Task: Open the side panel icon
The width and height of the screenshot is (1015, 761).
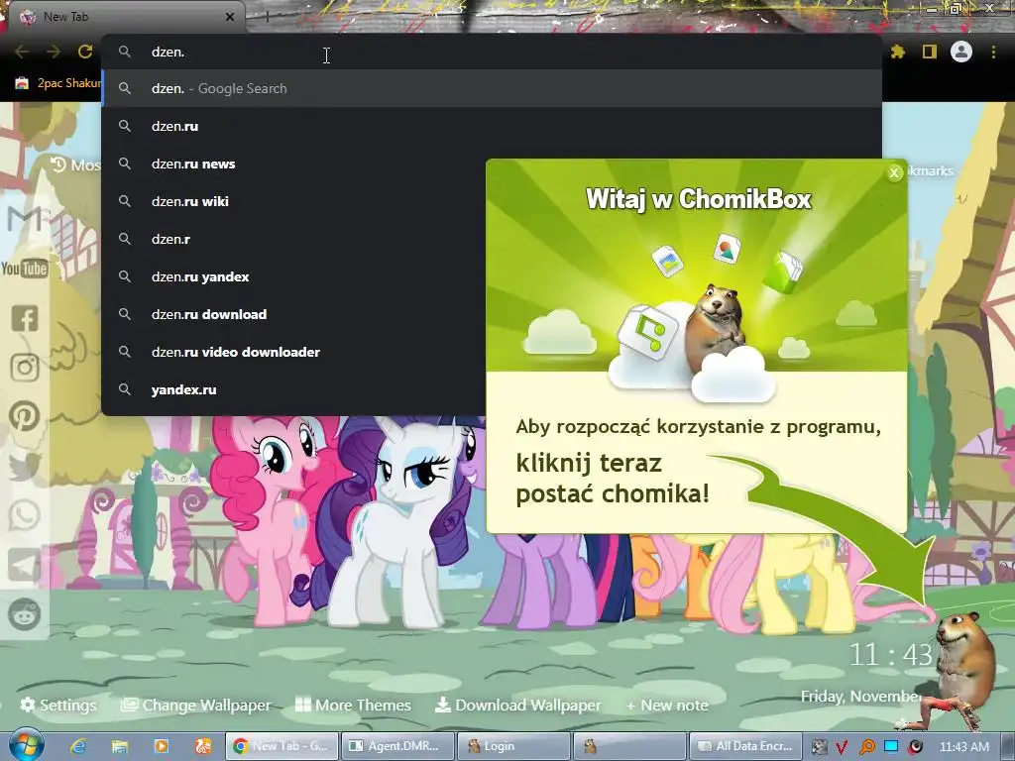Action: (x=930, y=52)
